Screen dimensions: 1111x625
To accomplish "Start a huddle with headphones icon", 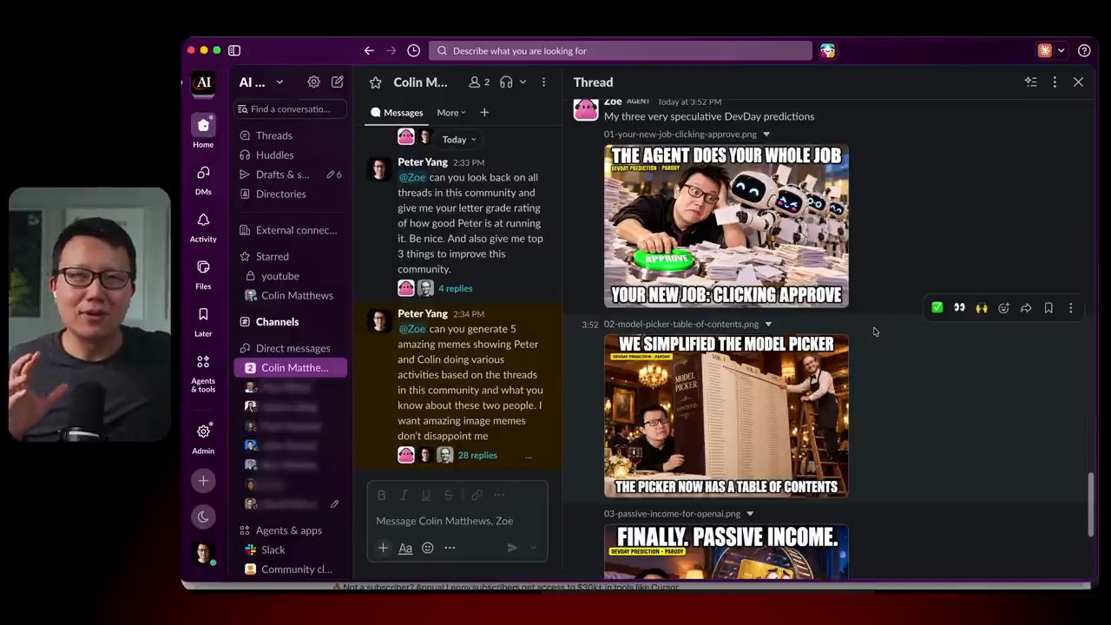I will click(x=506, y=82).
